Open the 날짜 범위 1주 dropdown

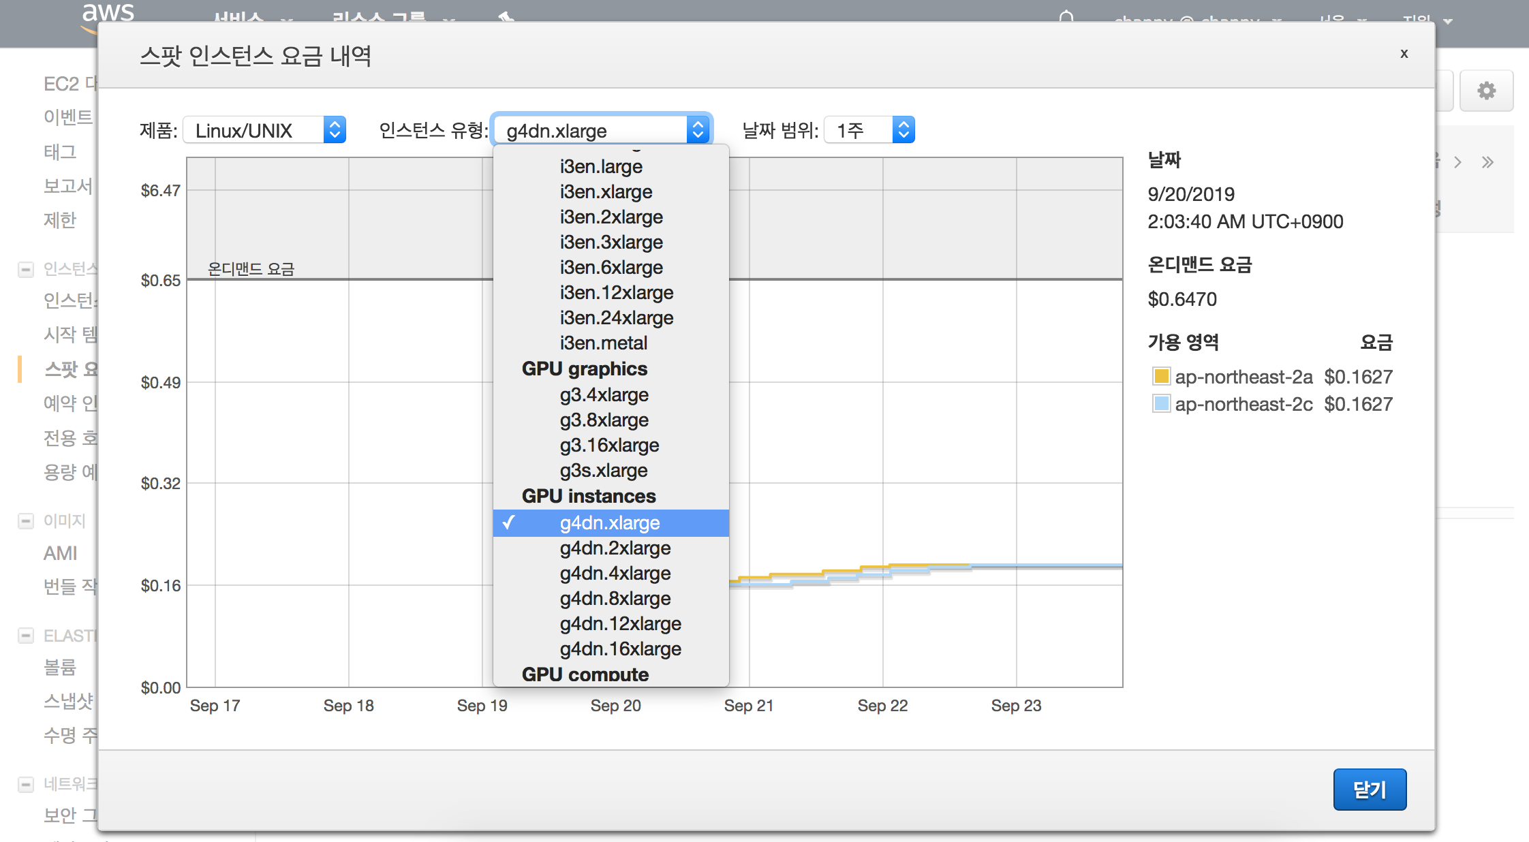(x=869, y=130)
